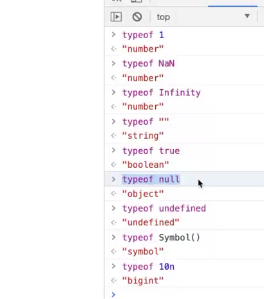The width and height of the screenshot is (264, 299).
Task: Click the highlighted 'typeof null' entry
Action: coord(151,180)
